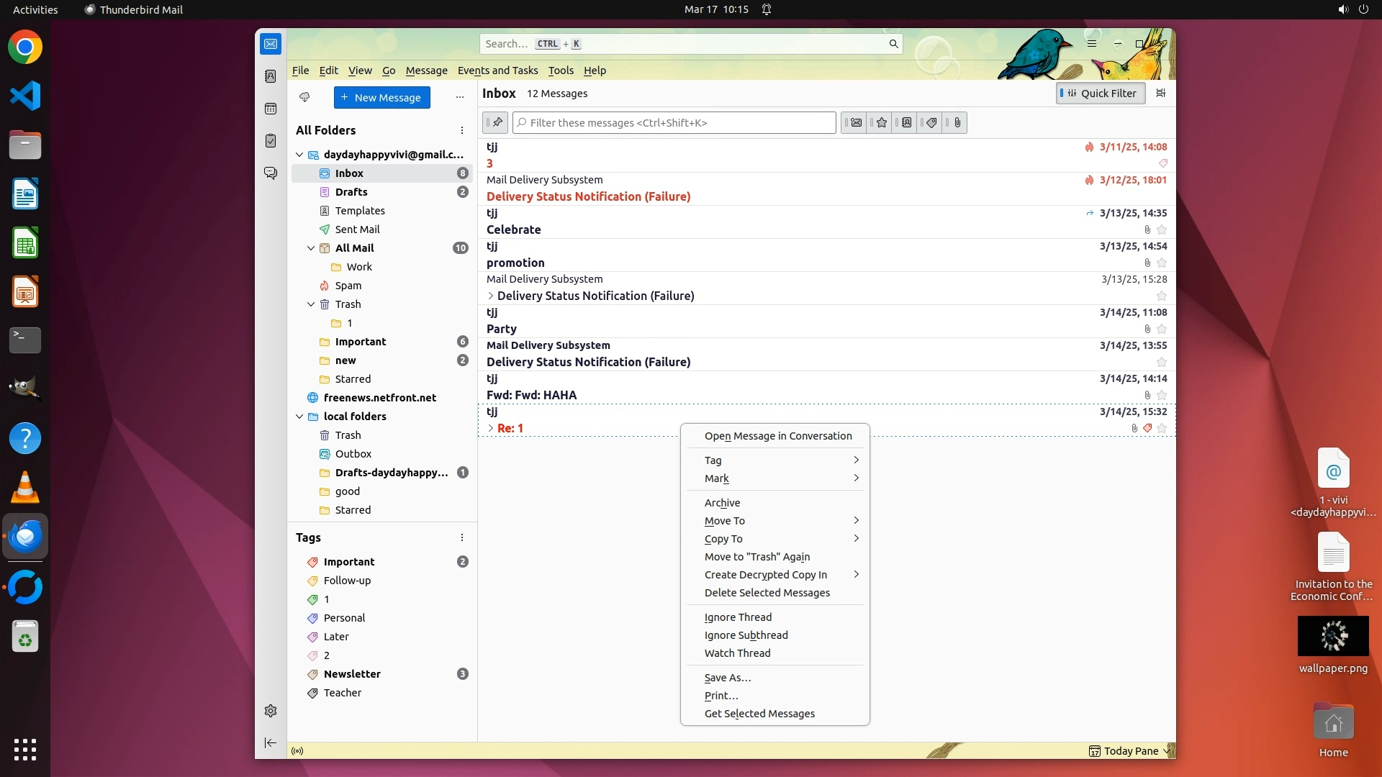Open the Tasks space icon
1382x777 pixels.
271,141
